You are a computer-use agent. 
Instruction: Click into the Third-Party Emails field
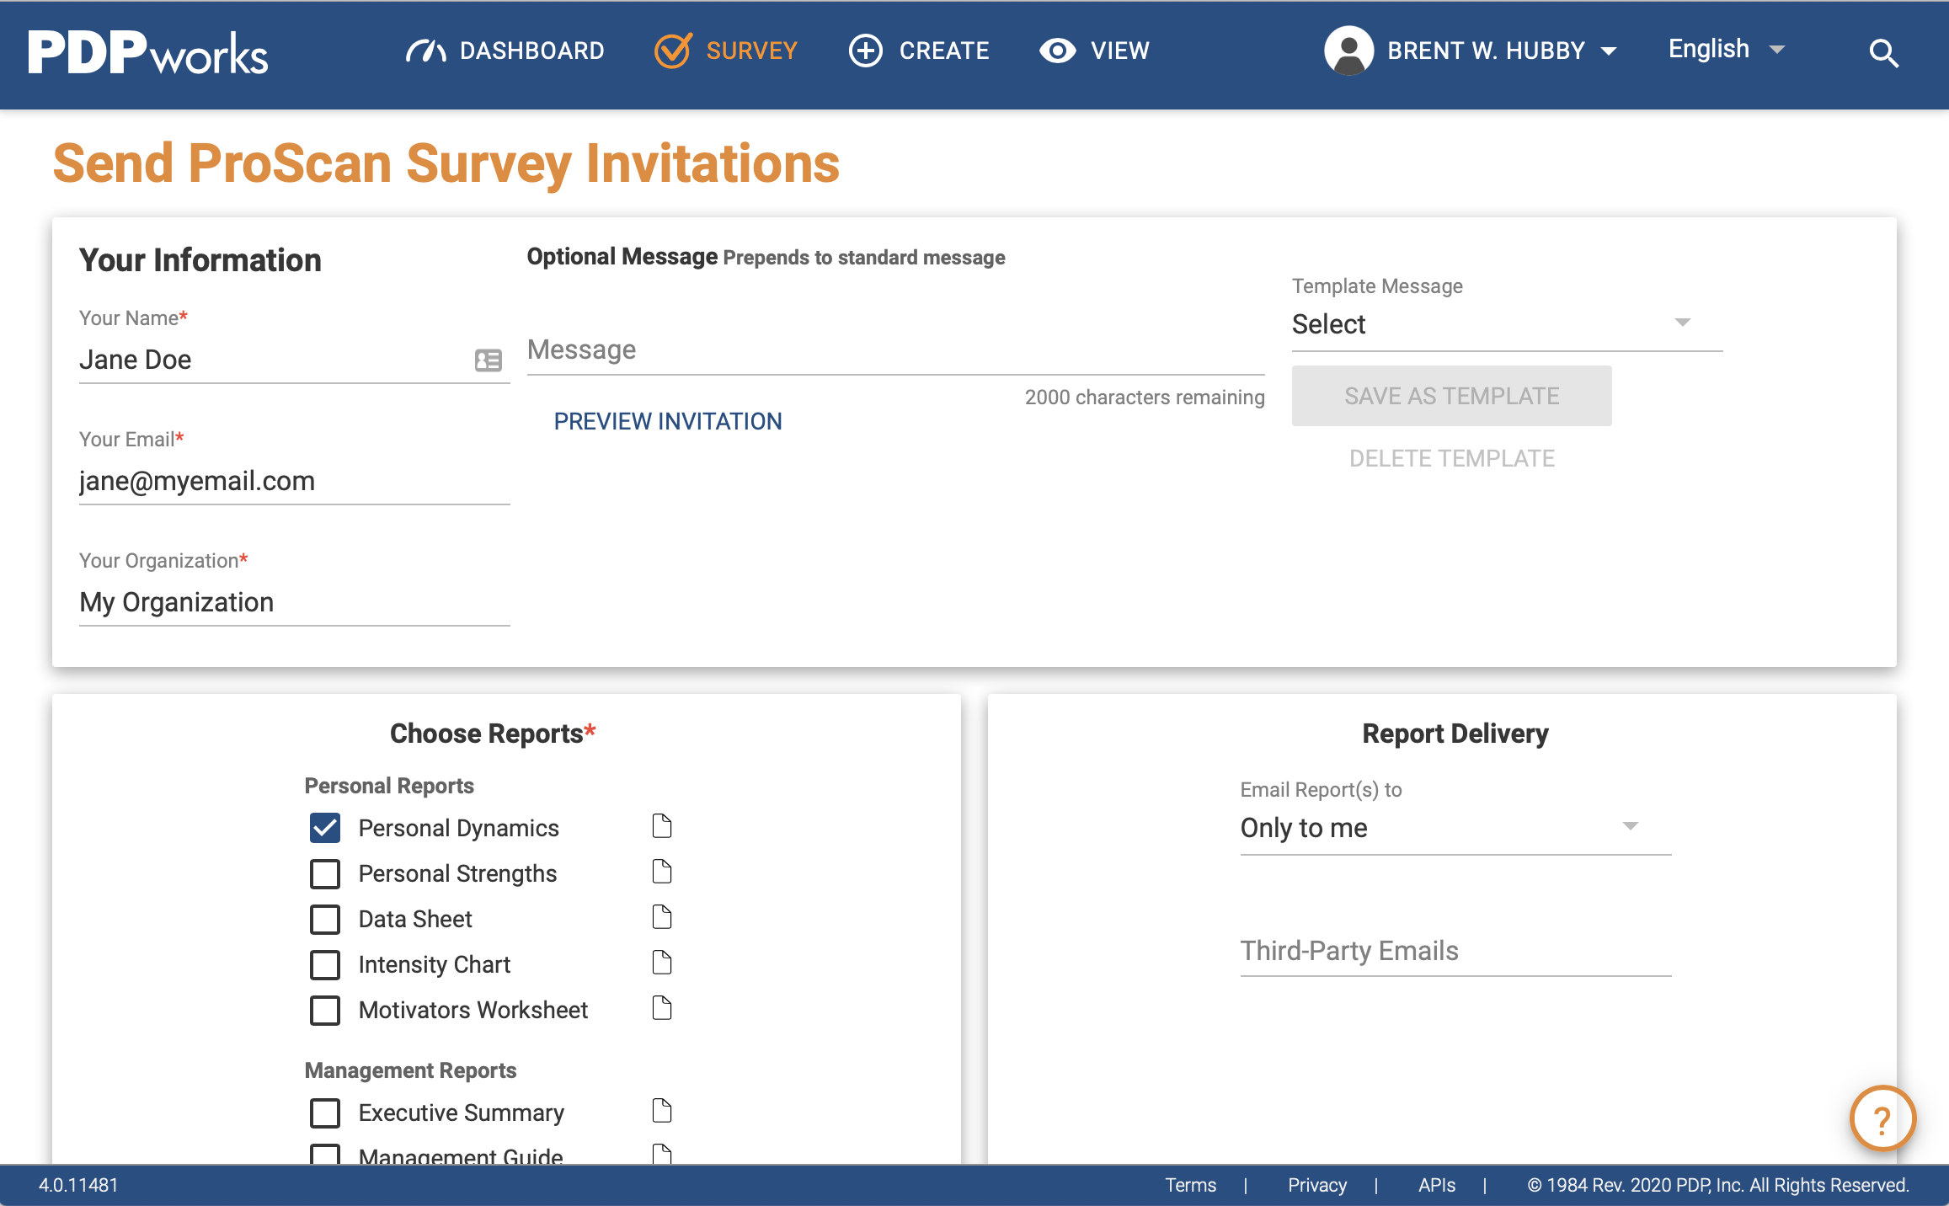pyautogui.click(x=1455, y=951)
